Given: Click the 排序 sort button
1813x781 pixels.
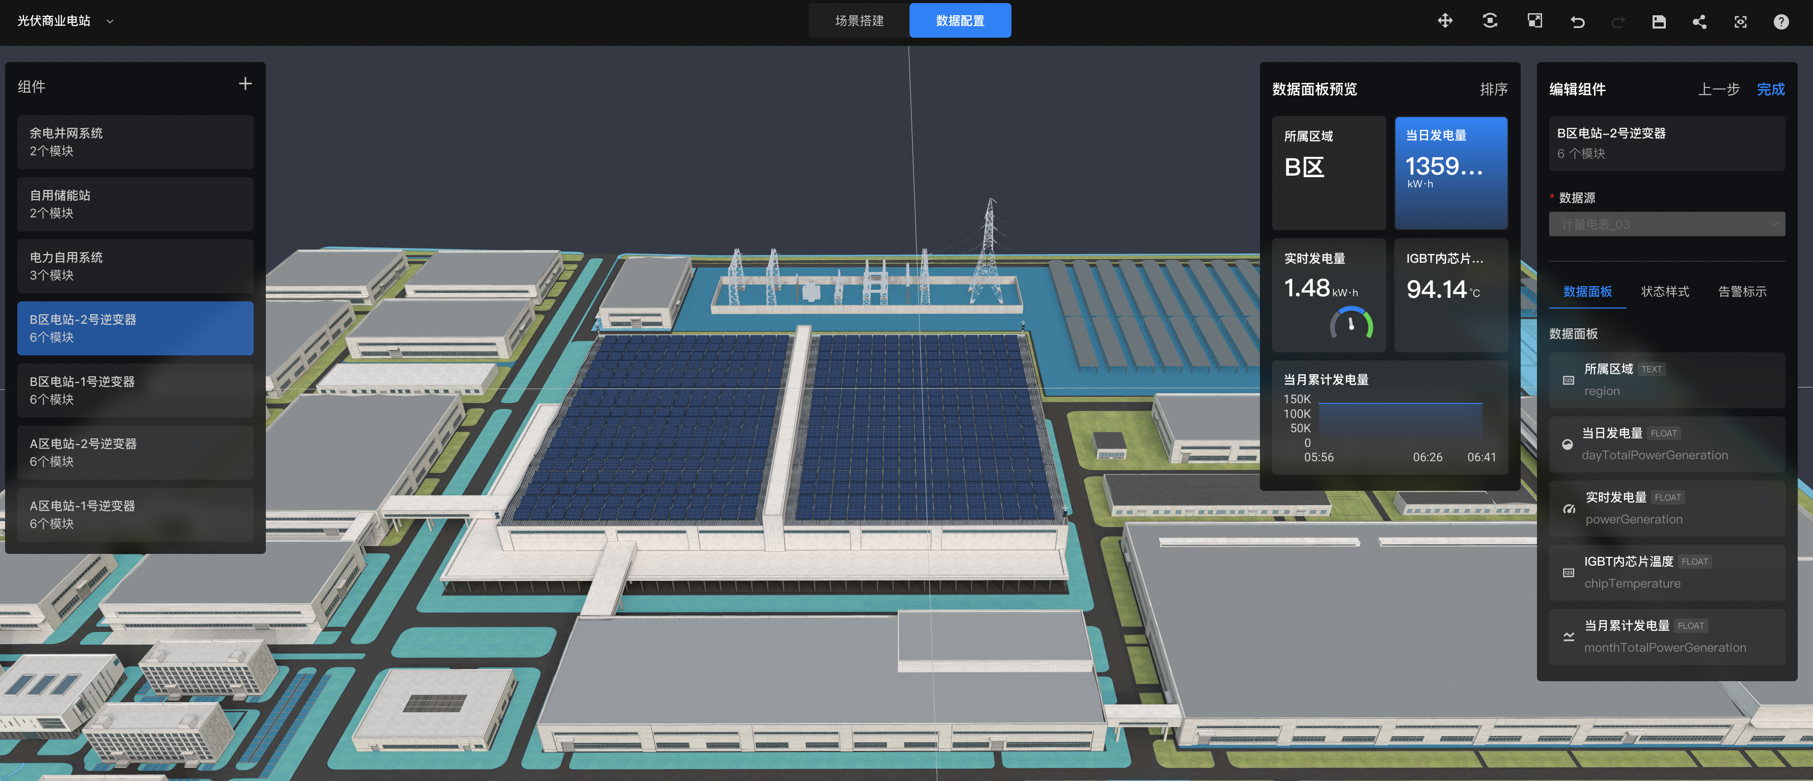Looking at the screenshot, I should tap(1494, 90).
